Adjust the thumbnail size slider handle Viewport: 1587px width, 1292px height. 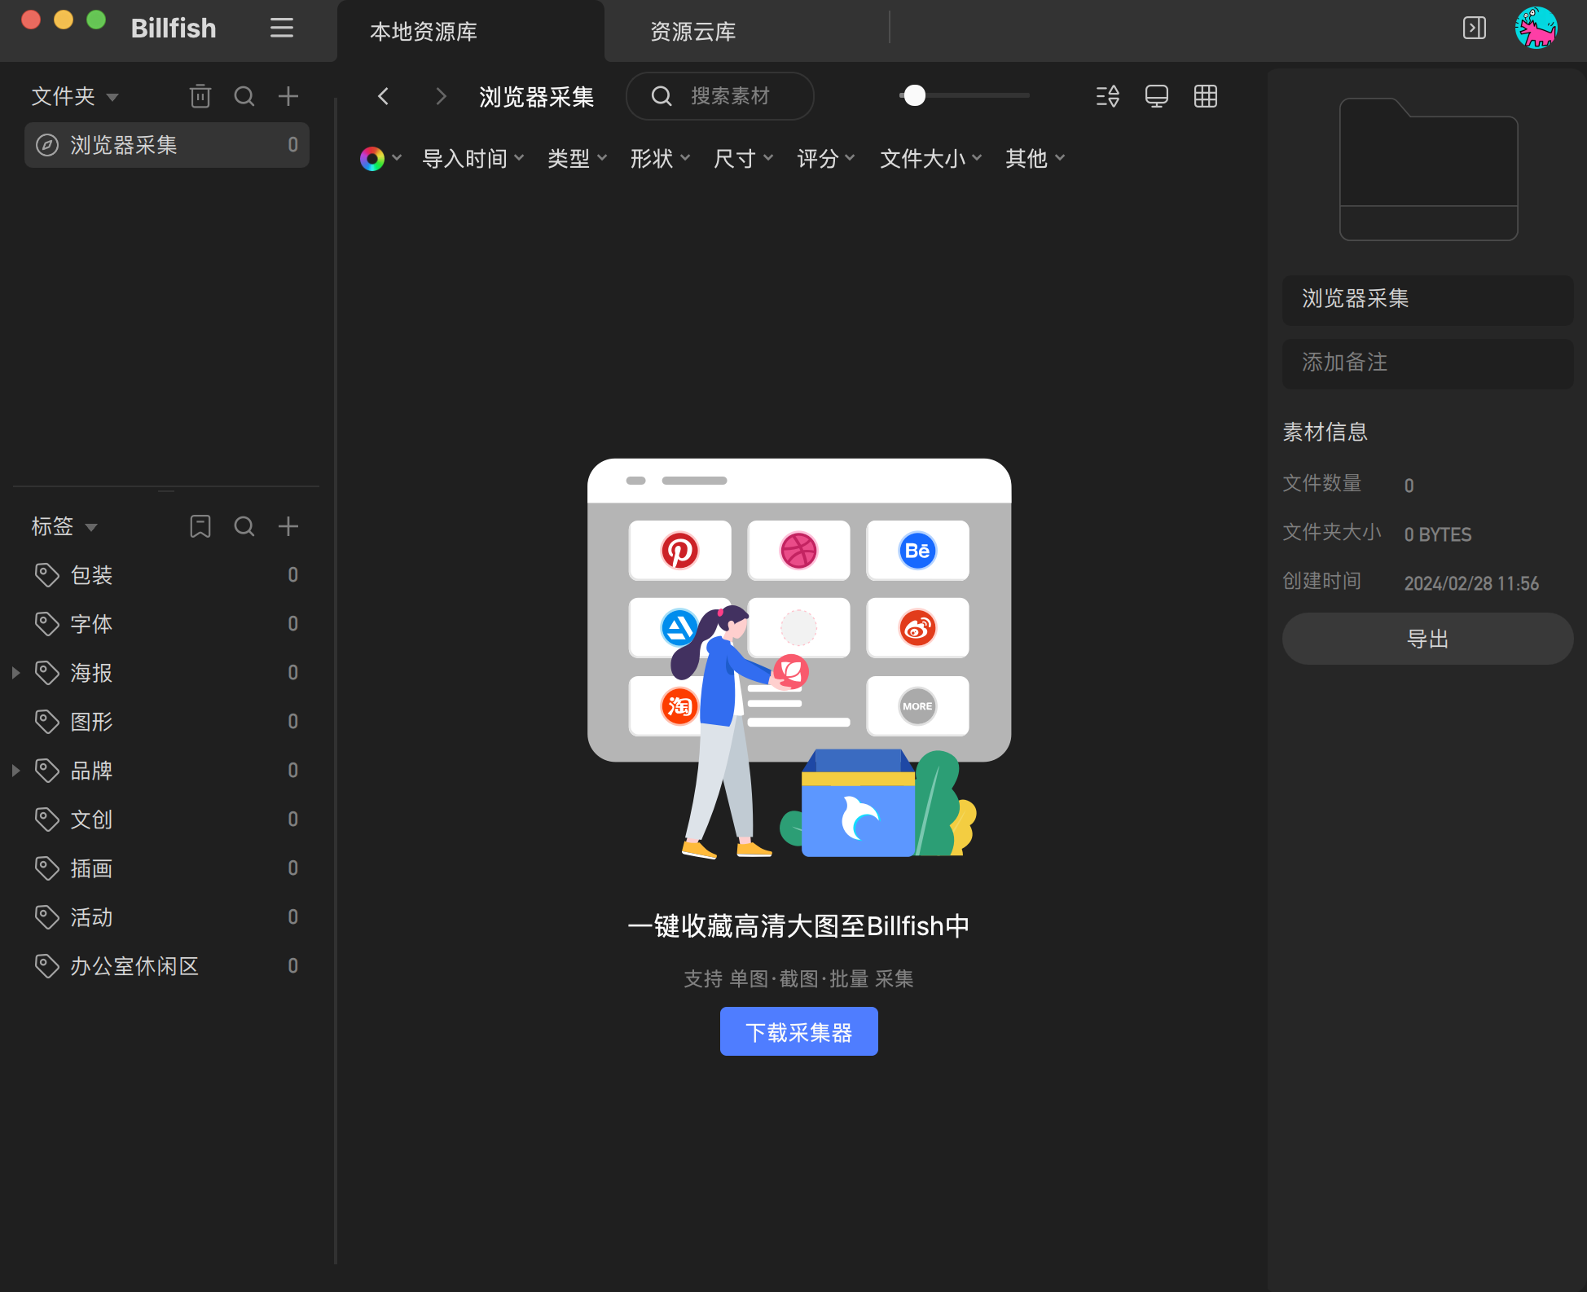[x=915, y=95]
